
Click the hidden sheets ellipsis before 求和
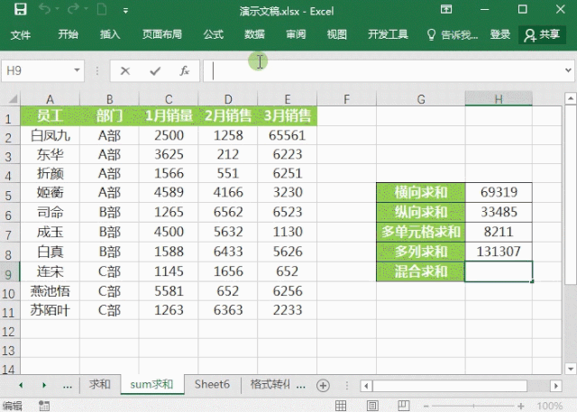(68, 386)
